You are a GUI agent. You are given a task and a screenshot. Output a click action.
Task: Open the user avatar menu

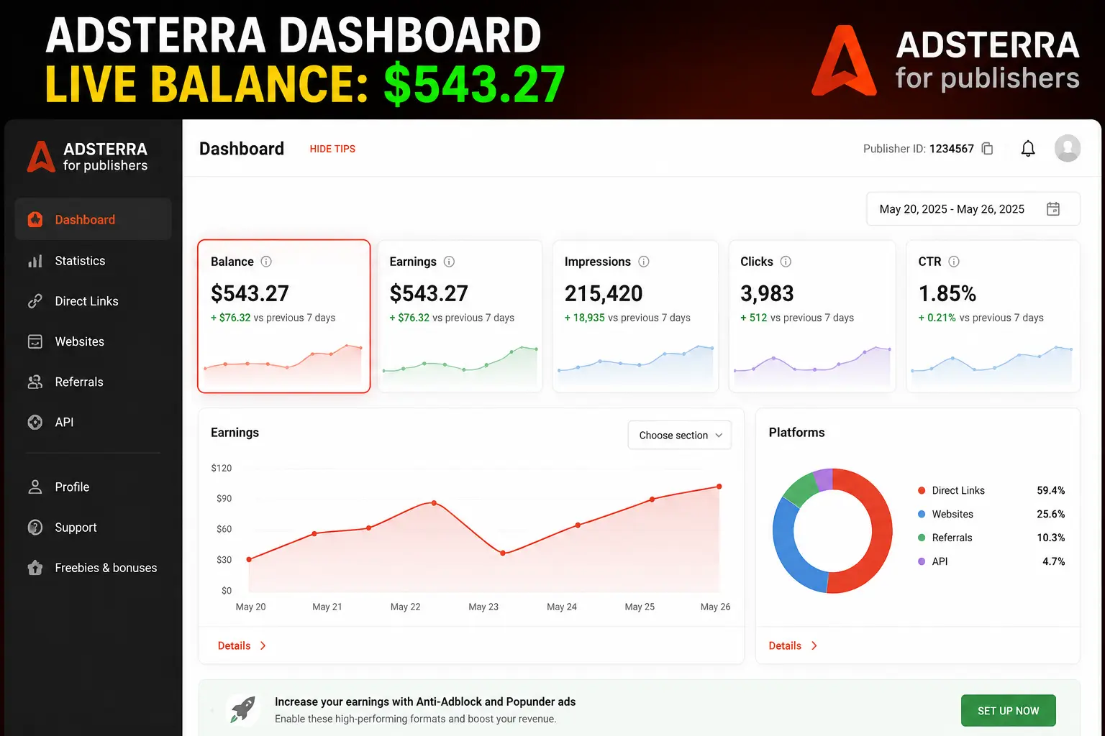pyautogui.click(x=1068, y=148)
